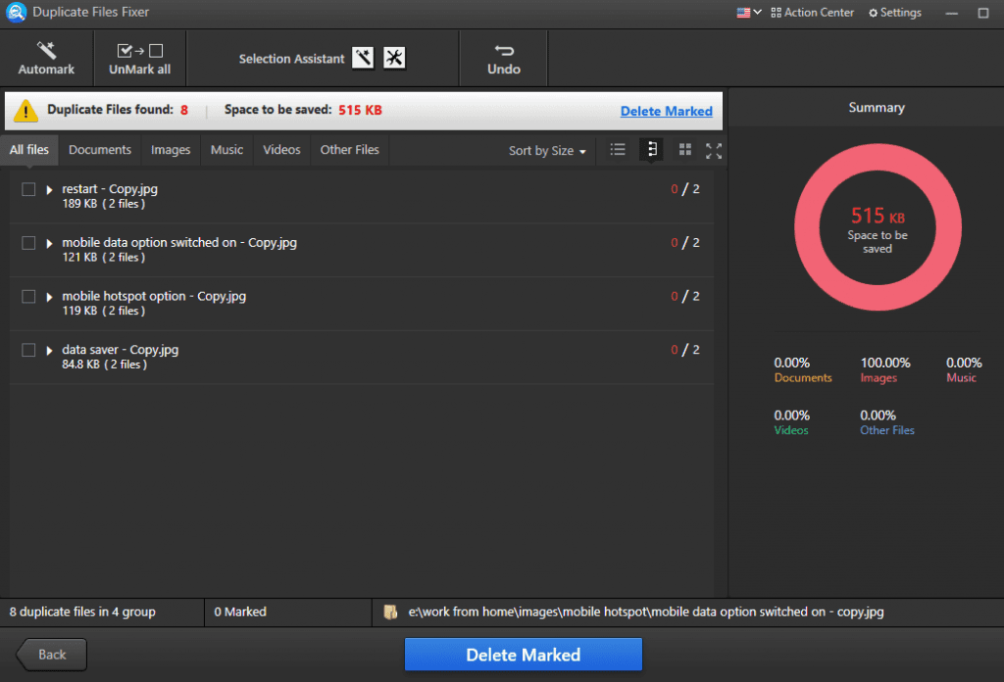This screenshot has height=682, width=1004.
Task: Open Settings gear
Action: pos(894,12)
